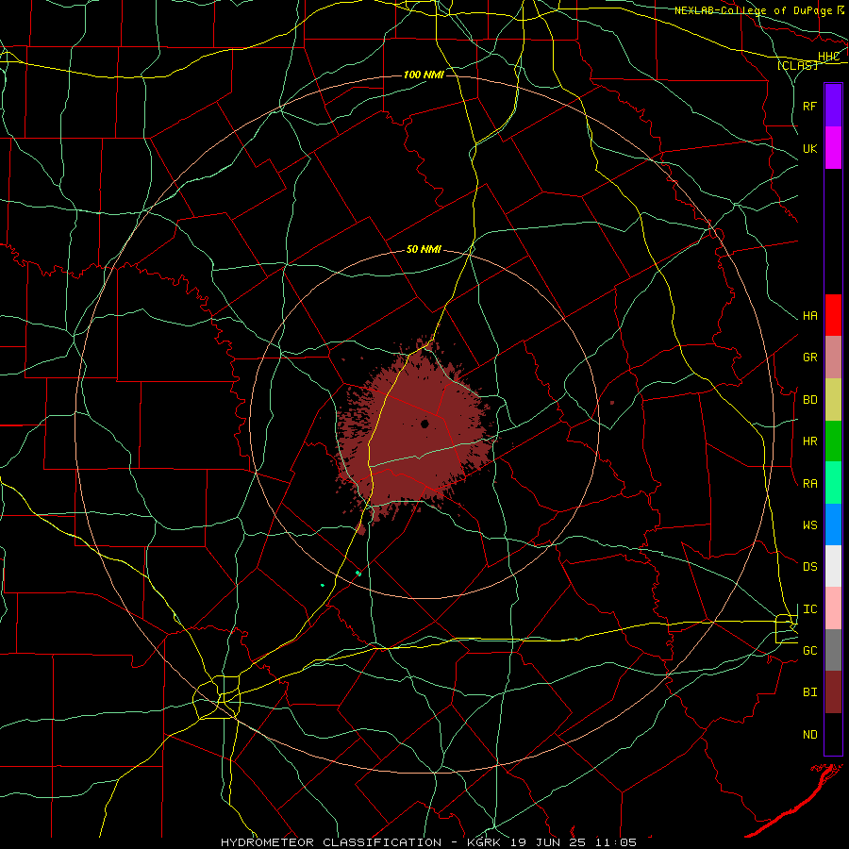
Task: Select the GC gray legend swatch
Action: pyautogui.click(x=833, y=650)
